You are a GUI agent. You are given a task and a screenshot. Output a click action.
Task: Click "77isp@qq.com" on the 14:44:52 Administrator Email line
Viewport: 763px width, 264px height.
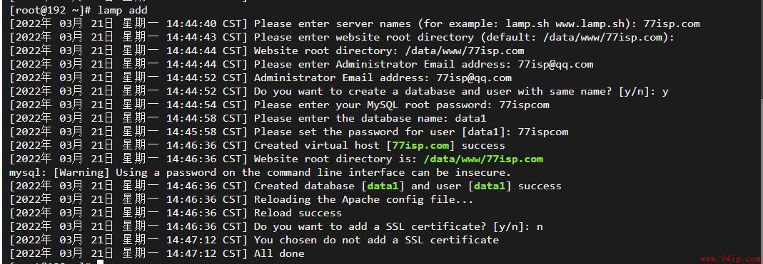(474, 78)
